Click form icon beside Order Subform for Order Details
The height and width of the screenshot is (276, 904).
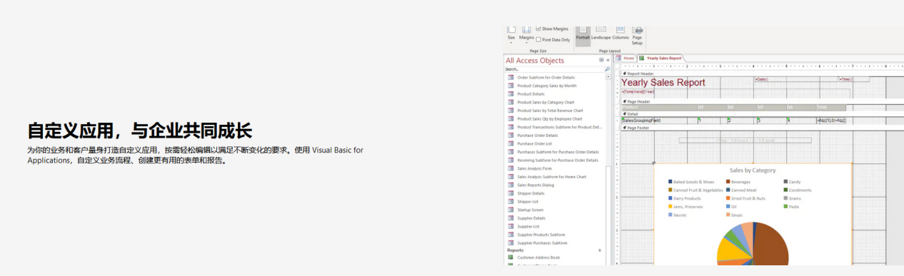tap(511, 77)
